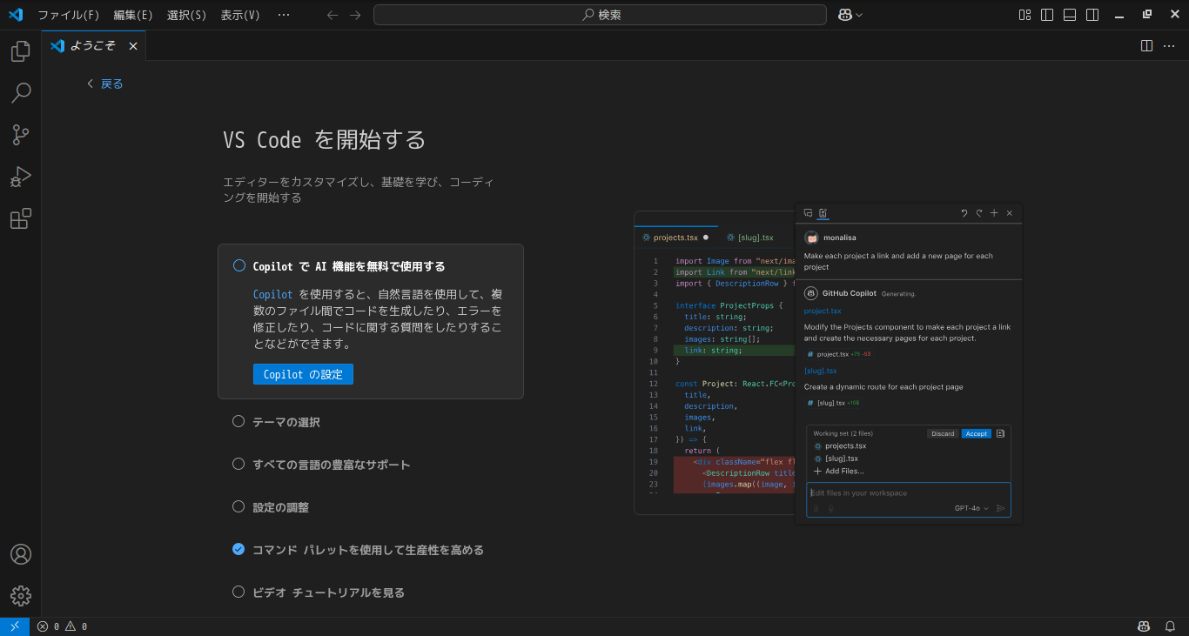Open the Accounts menu icon

(x=20, y=554)
